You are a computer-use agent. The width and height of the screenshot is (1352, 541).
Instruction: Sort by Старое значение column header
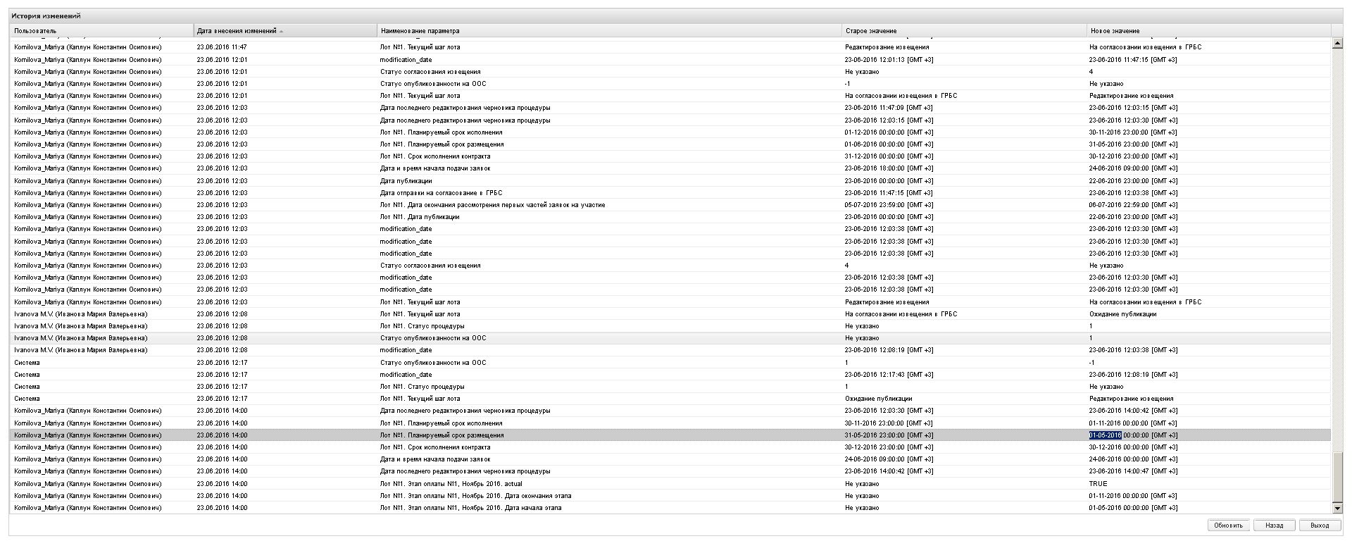[965, 31]
